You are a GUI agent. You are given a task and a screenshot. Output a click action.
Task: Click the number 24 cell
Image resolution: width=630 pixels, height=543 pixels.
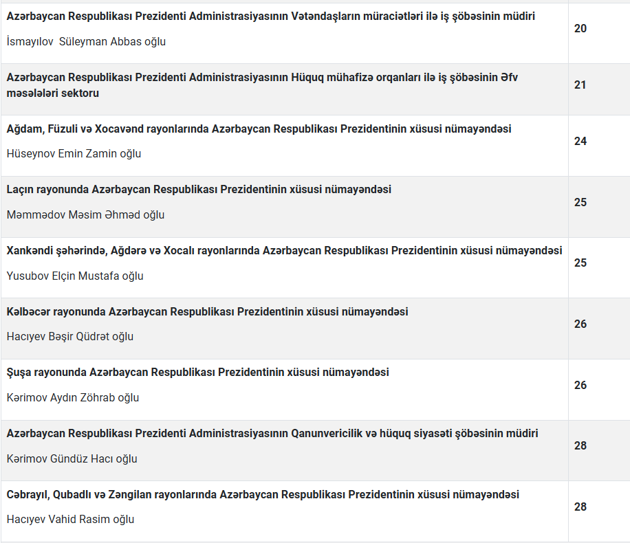tap(580, 141)
